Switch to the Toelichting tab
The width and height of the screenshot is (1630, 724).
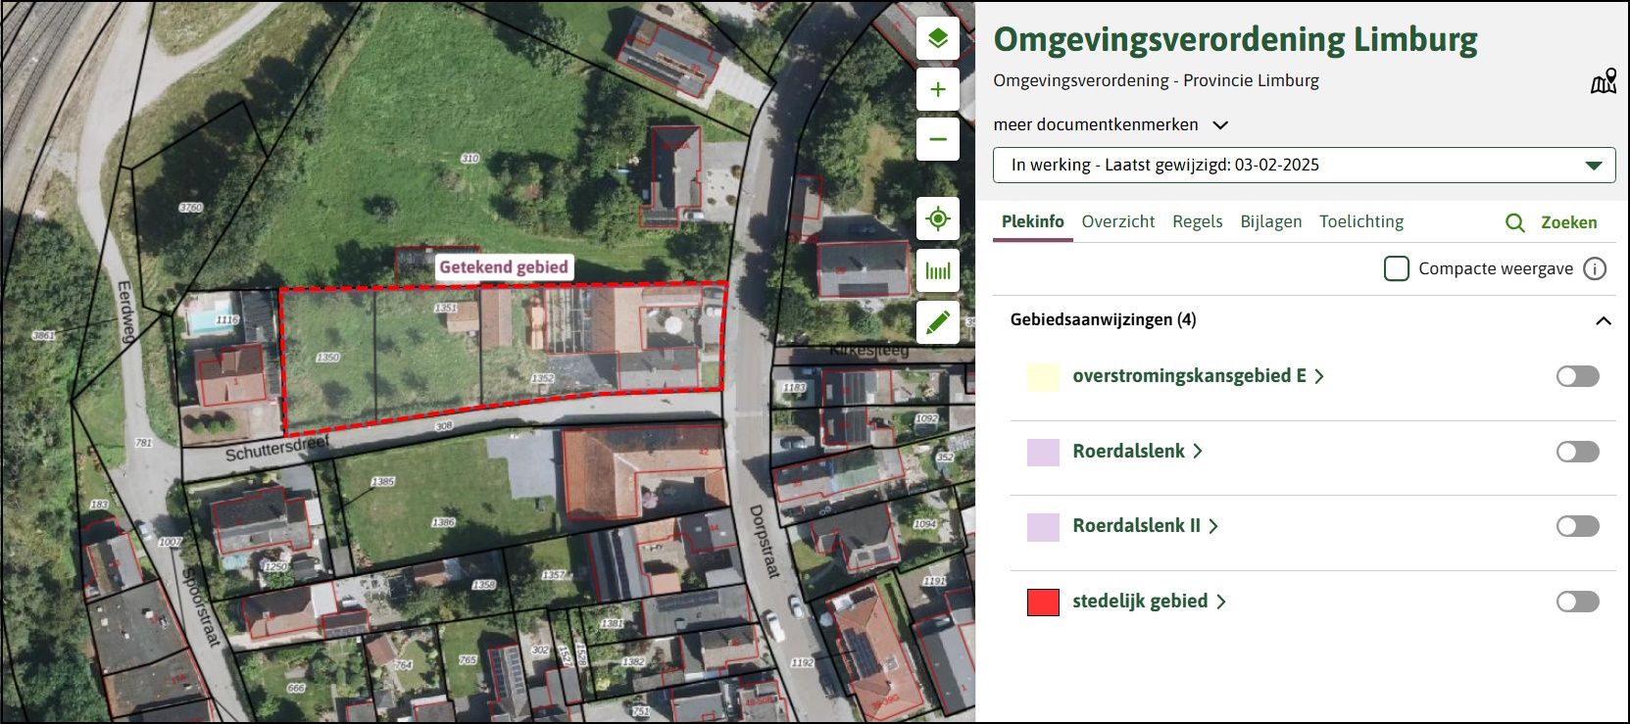pos(1361,221)
